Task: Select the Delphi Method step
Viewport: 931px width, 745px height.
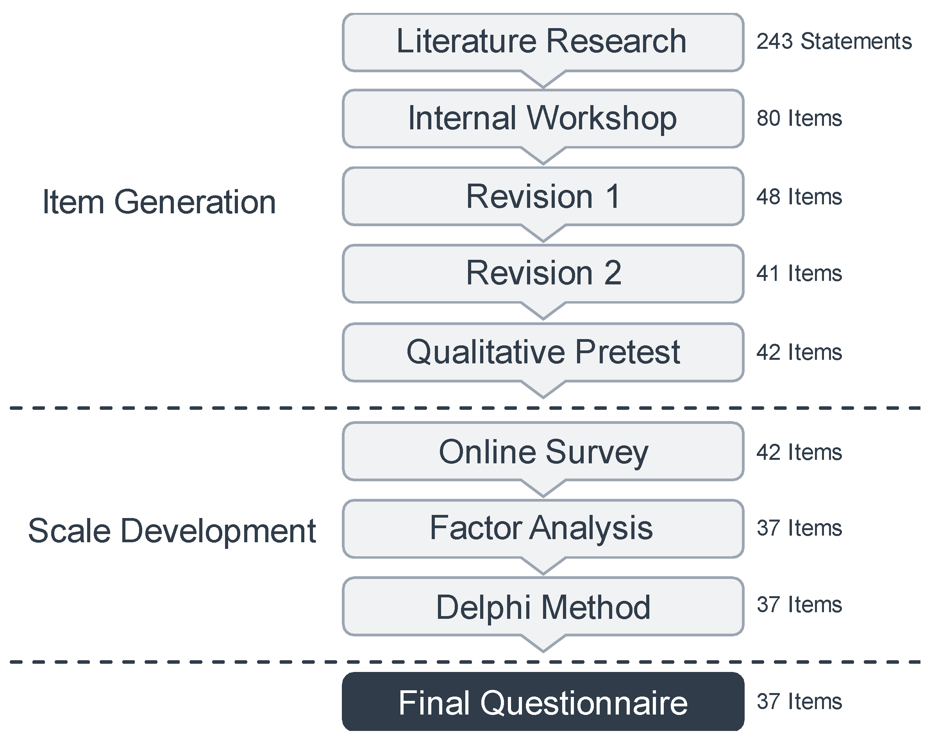Action: 542,606
